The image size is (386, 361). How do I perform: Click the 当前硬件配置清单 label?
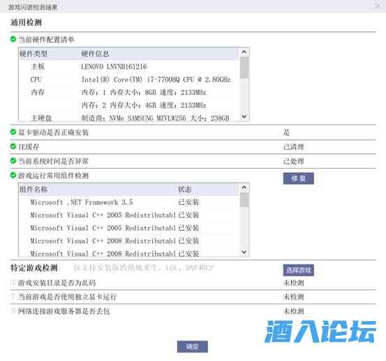46,39
